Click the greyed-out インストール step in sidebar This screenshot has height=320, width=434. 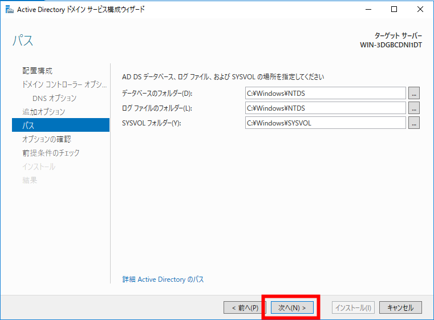[39, 167]
